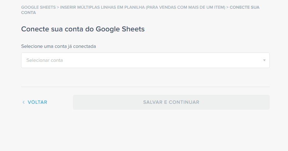Image resolution: width=288 pixels, height=151 pixels.
Task: Click the second '>' breadcrumb separator
Action: pyautogui.click(x=227, y=7)
